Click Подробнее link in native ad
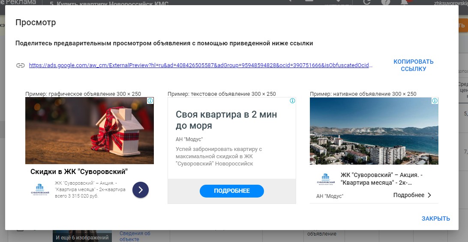 [x=408, y=195]
